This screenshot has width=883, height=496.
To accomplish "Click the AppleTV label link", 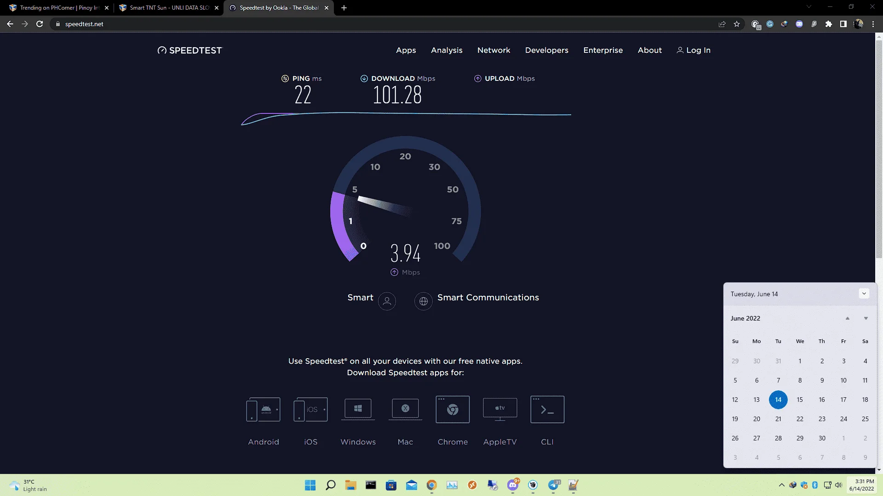I will (500, 442).
